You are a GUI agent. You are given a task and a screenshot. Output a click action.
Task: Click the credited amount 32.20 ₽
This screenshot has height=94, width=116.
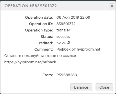(x=63, y=43)
